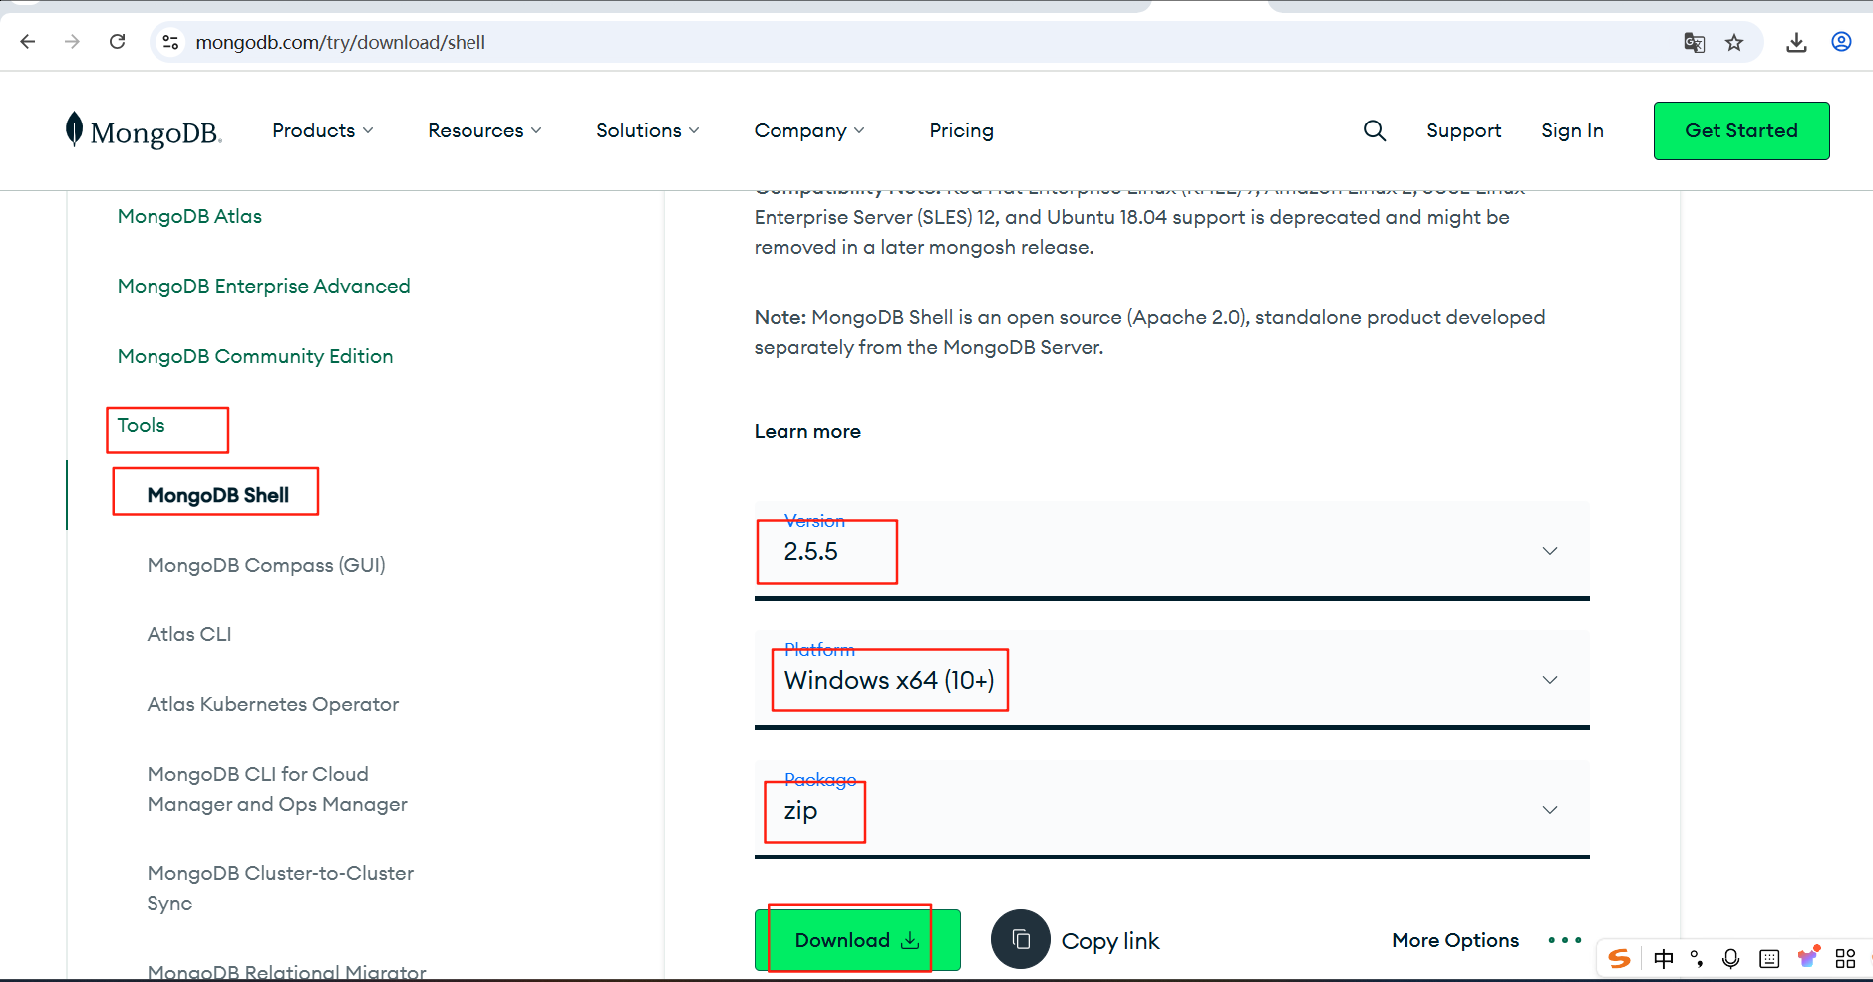Select Atlas Kubernetes Operator in sidebar
The height and width of the screenshot is (982, 1873).
273,704
